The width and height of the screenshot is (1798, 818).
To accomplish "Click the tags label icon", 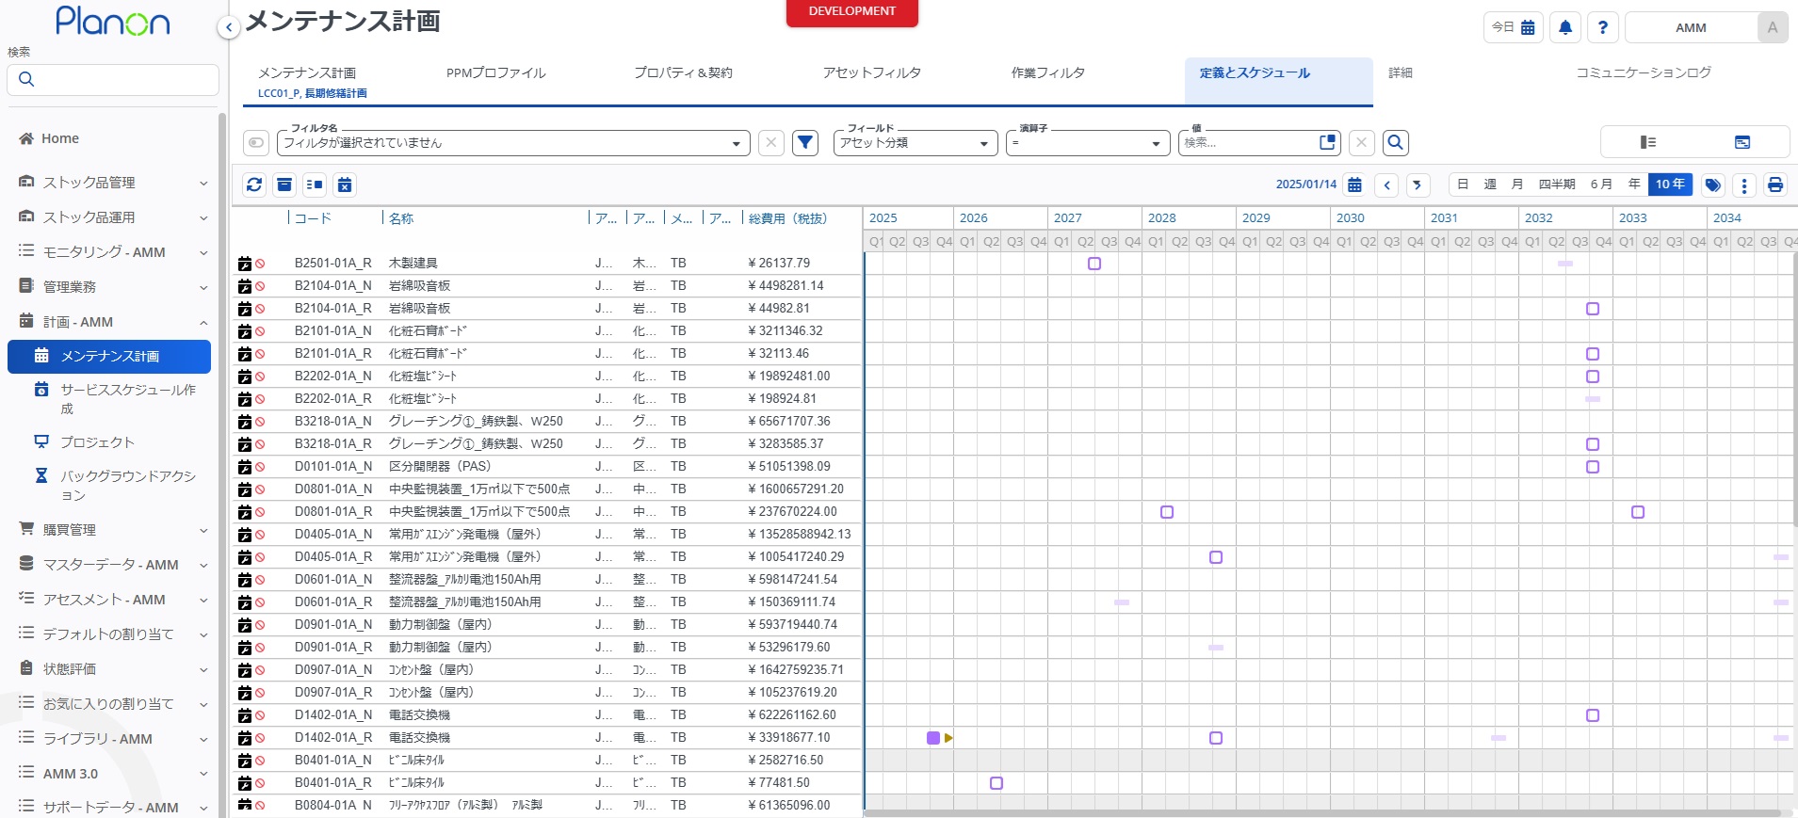I will pos(1713,184).
